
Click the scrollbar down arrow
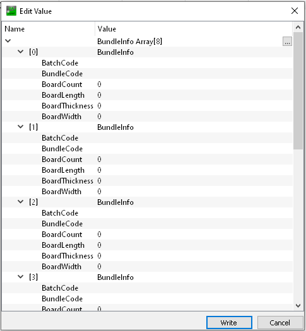[298, 305]
